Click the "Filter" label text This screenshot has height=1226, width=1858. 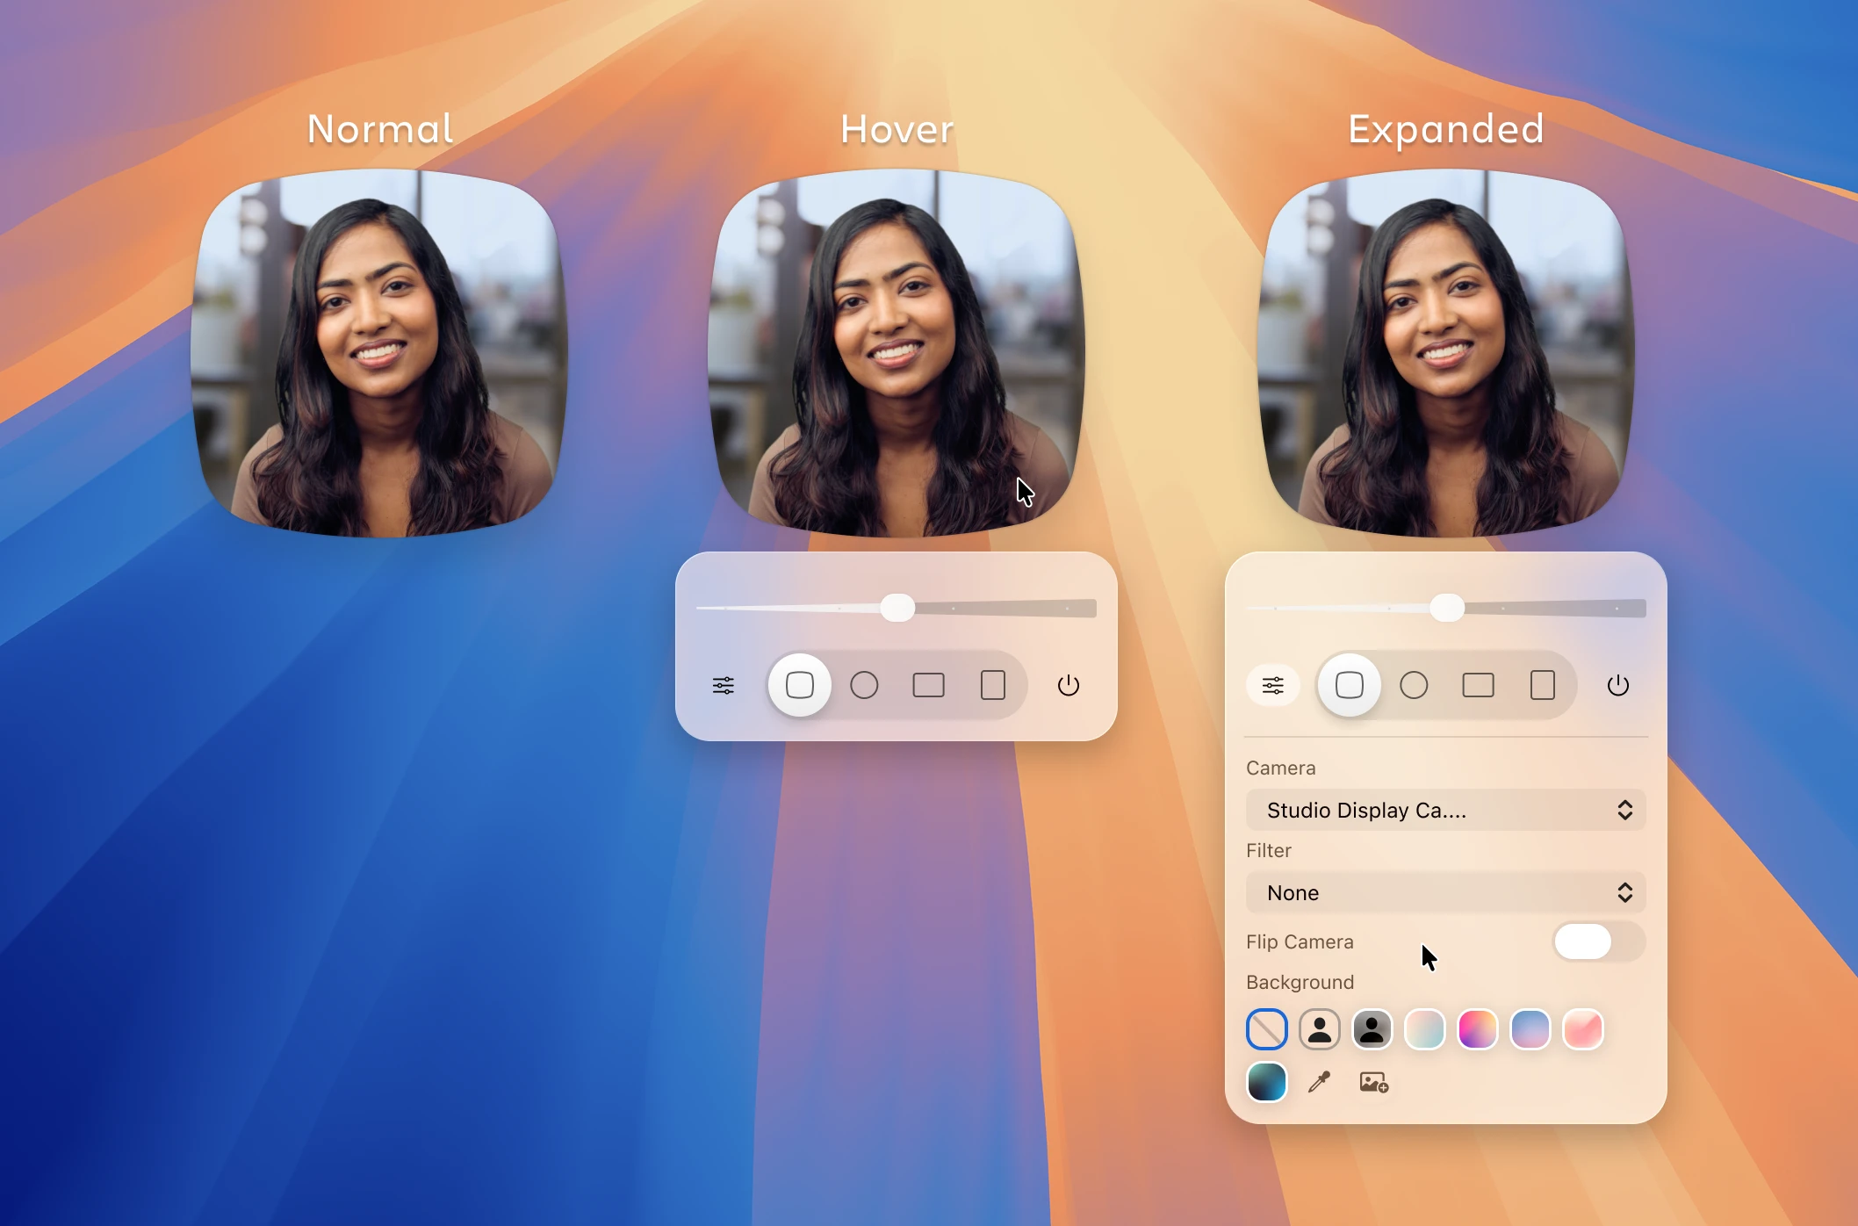tap(1269, 850)
